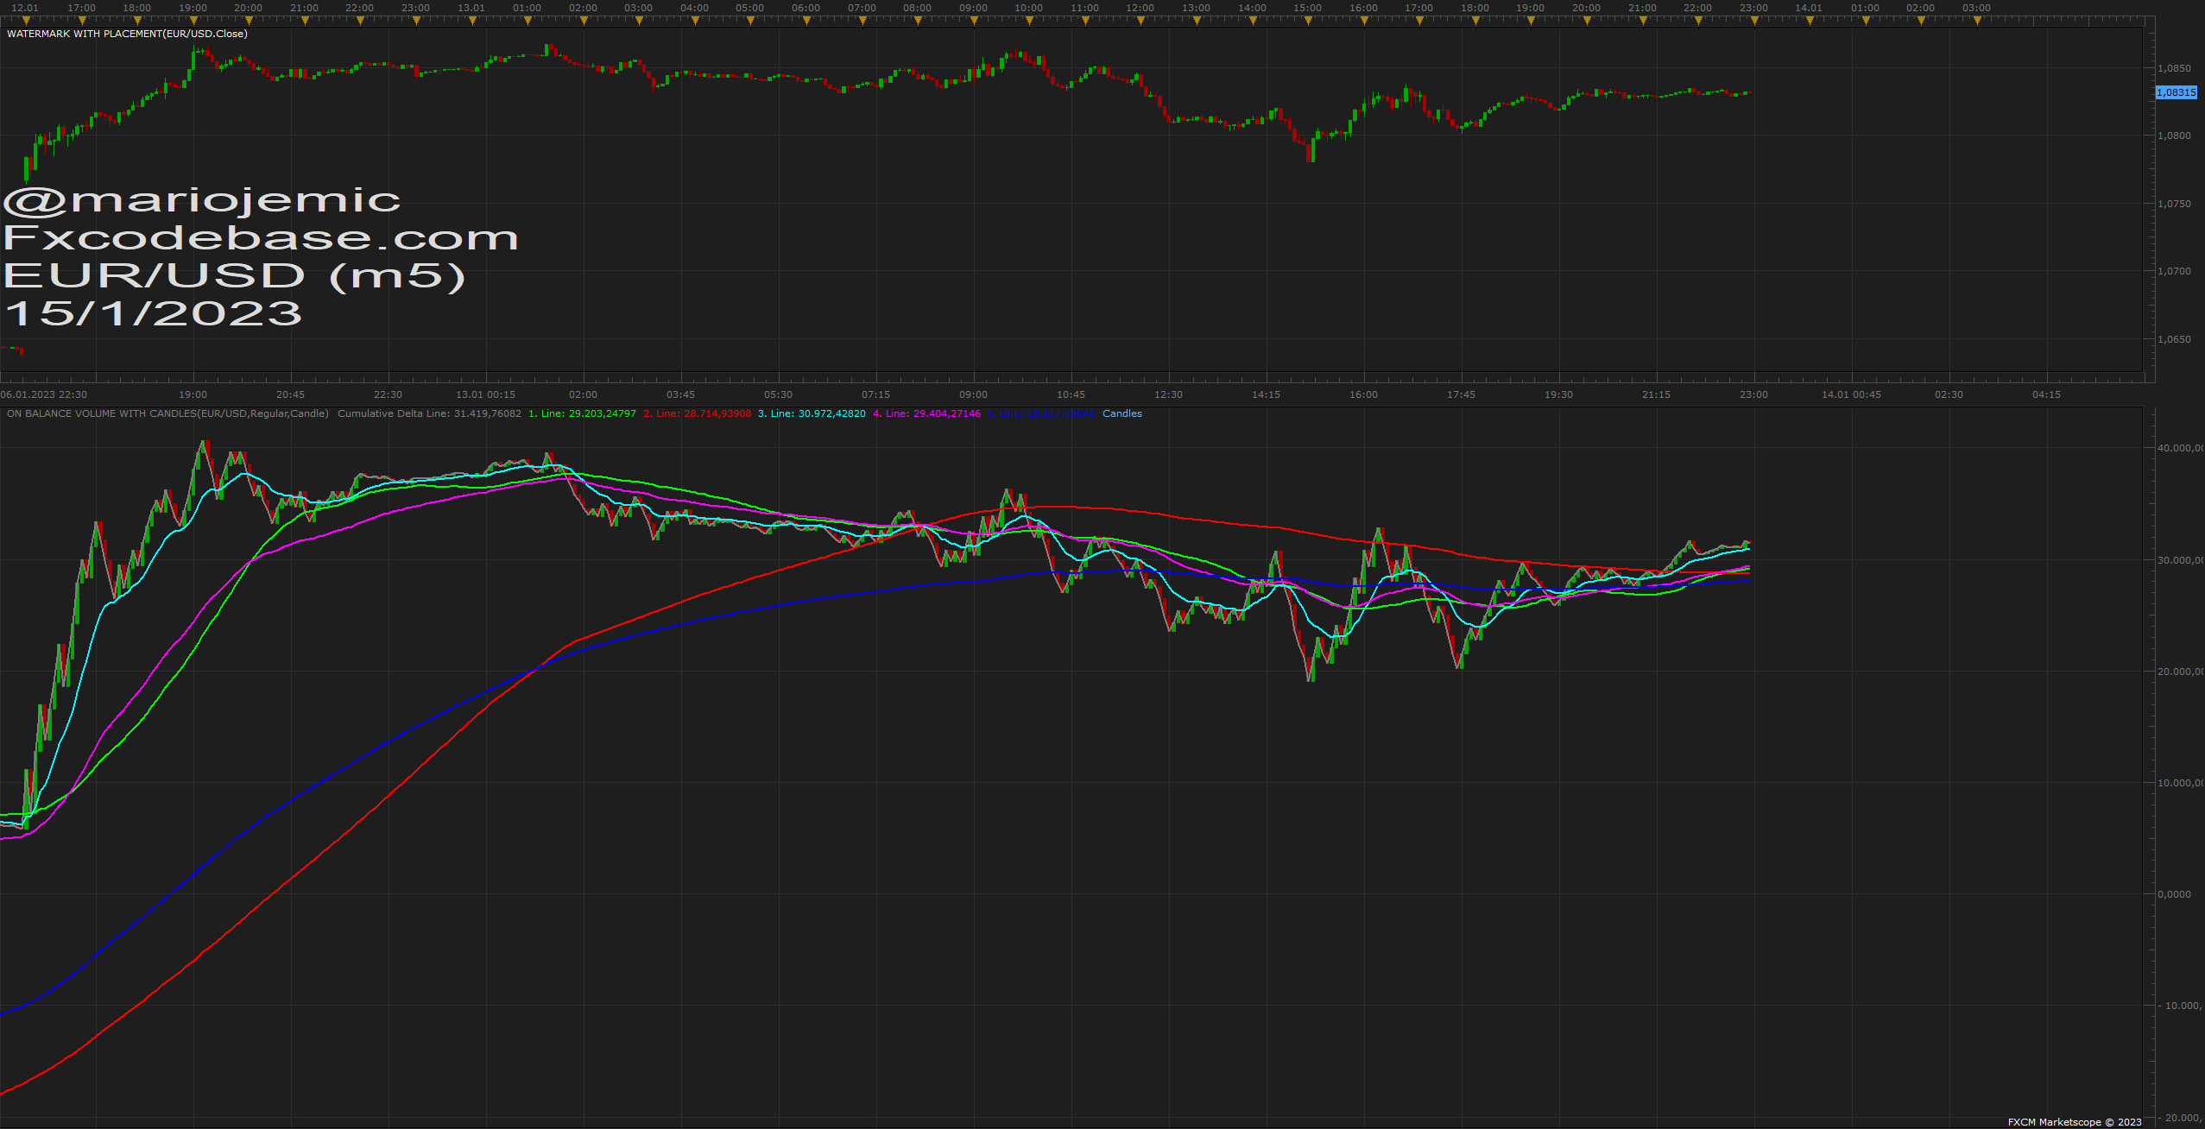Click the 1,0650 price axis label
Viewport: 2205px width, 1129px height.
(x=2174, y=339)
